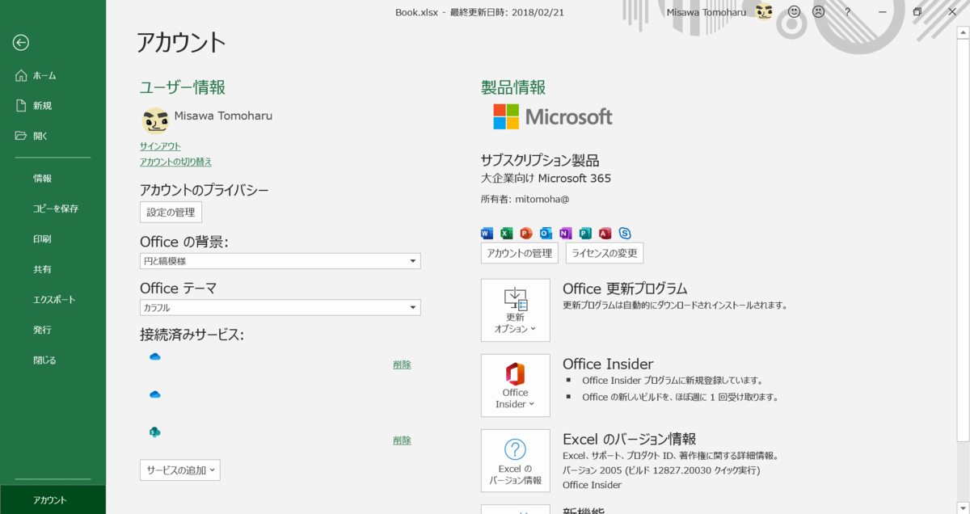The width and height of the screenshot is (970, 514).
Task: Open the 更新オプション dropdown button
Action: pos(515,310)
